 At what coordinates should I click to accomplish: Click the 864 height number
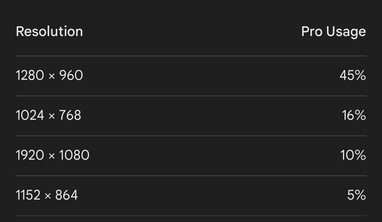coord(66,195)
